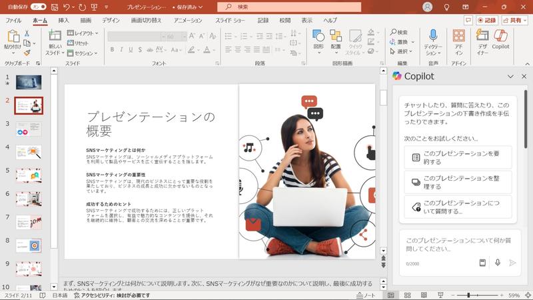Click the microphone icon in Copilot chat box
533x300 pixels.
[497, 263]
